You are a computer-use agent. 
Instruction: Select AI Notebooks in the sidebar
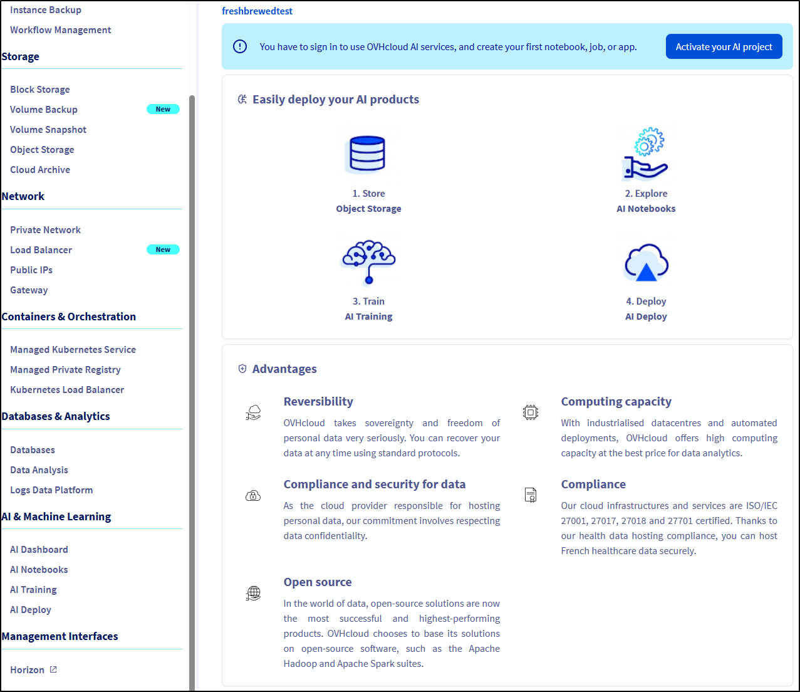click(x=39, y=570)
